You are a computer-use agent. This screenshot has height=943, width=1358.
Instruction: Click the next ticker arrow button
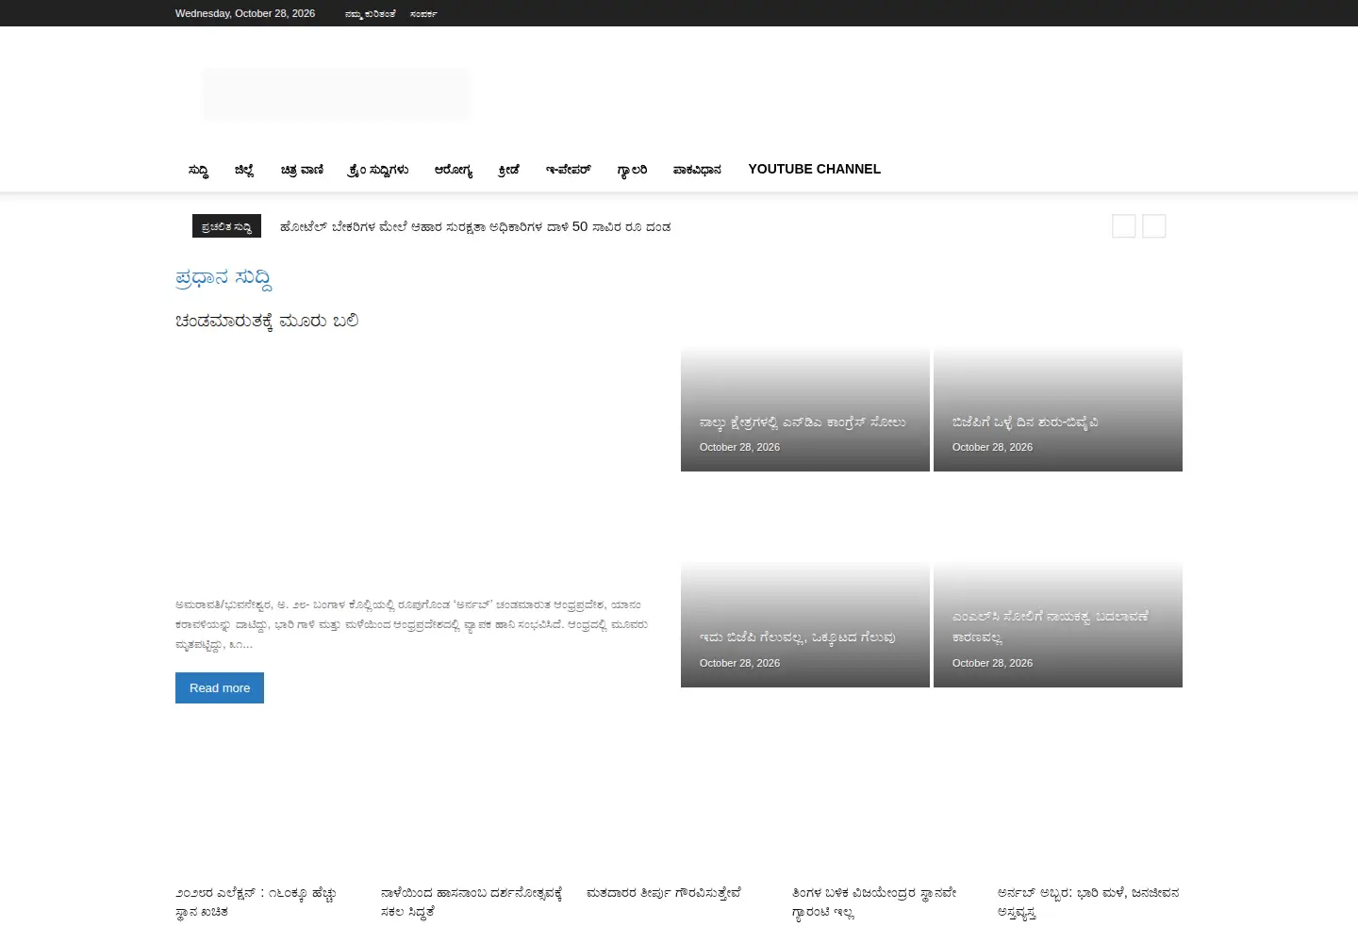point(1154,226)
